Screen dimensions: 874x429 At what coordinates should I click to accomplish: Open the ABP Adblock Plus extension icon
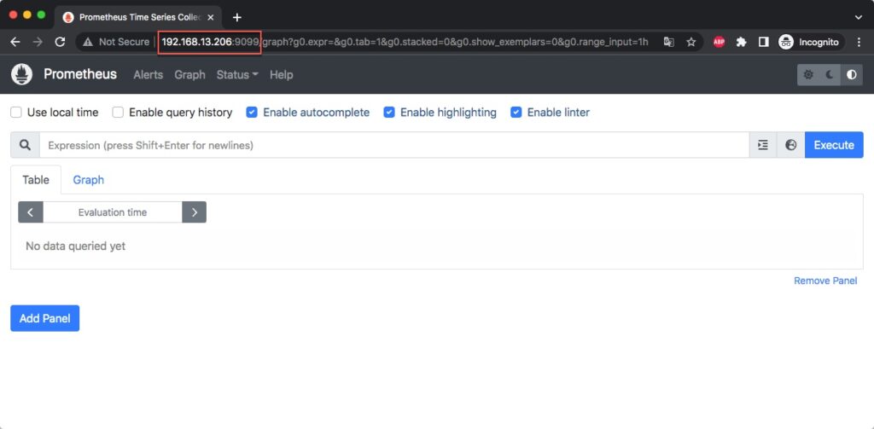pos(719,42)
